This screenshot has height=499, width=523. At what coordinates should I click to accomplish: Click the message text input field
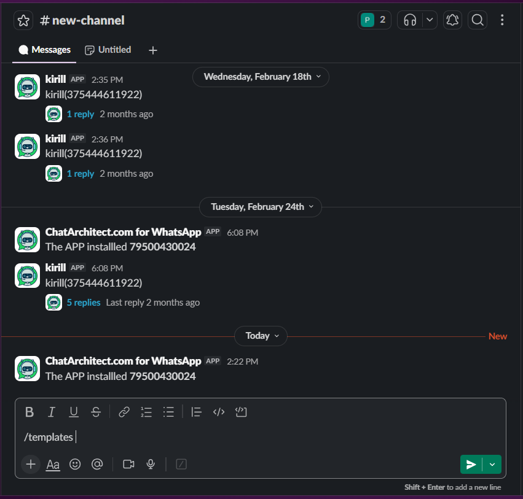pyautogui.click(x=258, y=437)
